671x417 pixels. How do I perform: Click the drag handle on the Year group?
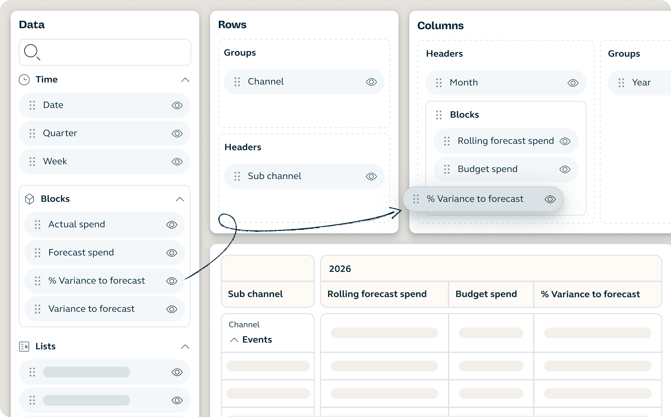pyautogui.click(x=621, y=82)
